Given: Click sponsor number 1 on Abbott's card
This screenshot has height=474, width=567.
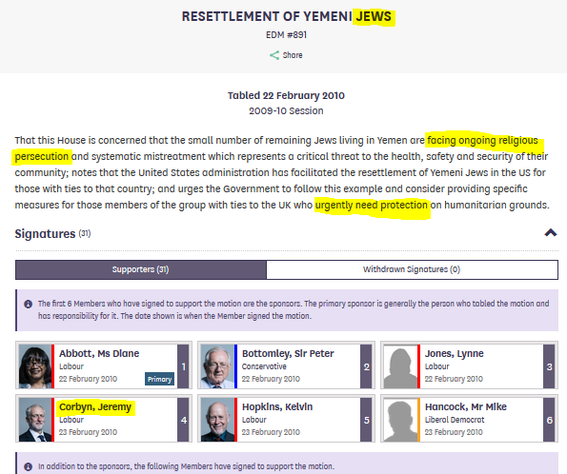Looking at the screenshot, I should 183,366.
